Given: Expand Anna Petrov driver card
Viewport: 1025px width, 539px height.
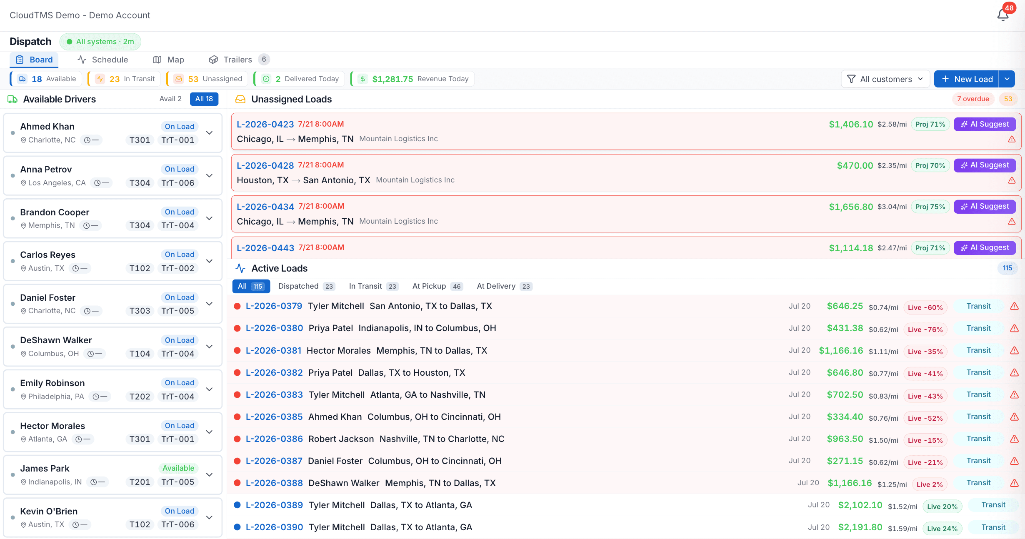Looking at the screenshot, I should click(210, 176).
